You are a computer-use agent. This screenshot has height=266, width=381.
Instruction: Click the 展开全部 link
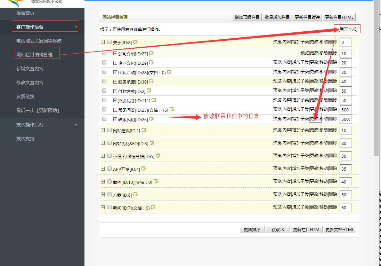coord(348,29)
